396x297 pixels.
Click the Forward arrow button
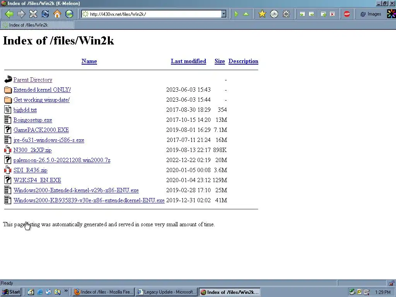(x=21, y=14)
